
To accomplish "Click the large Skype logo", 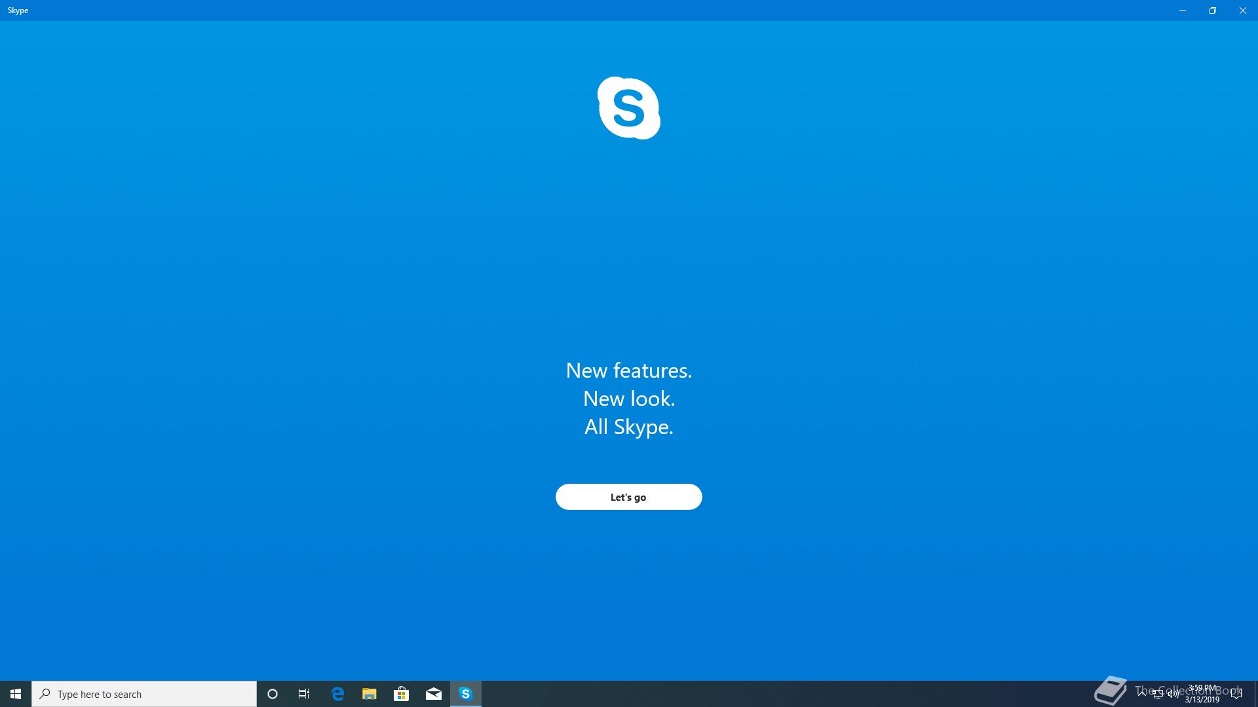I will (628, 108).
